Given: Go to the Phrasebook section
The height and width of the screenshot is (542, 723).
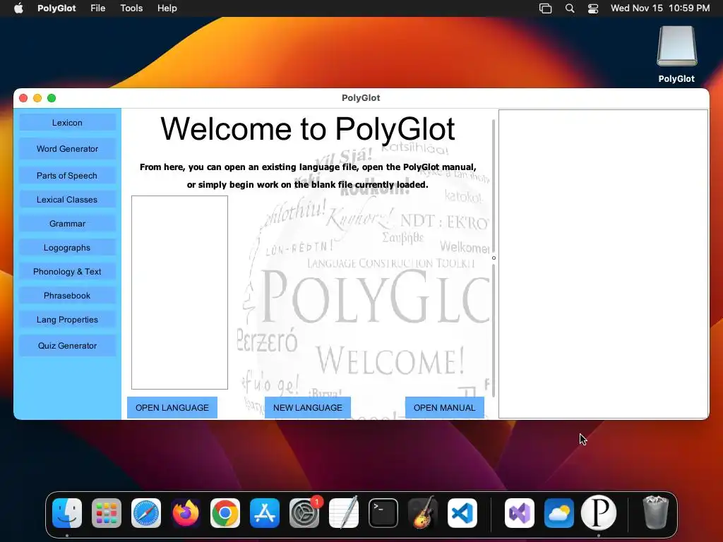Looking at the screenshot, I should [x=67, y=296].
